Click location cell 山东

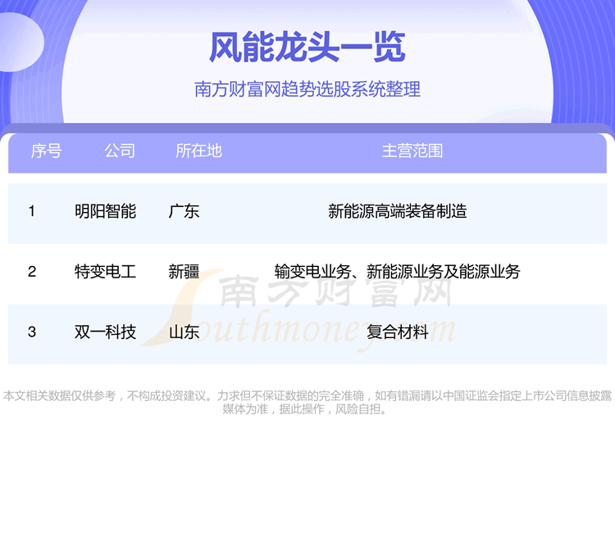coord(184,332)
